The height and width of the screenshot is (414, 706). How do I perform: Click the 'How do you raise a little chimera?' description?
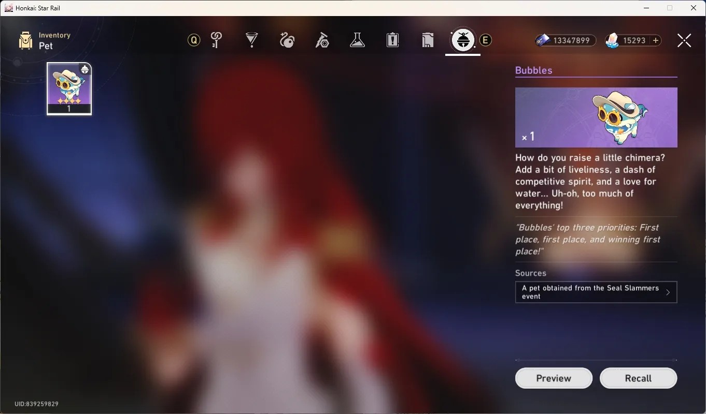tap(590, 182)
